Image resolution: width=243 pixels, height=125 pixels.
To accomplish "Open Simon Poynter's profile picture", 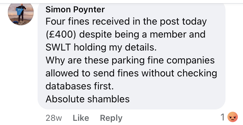I will (x=21, y=14).
